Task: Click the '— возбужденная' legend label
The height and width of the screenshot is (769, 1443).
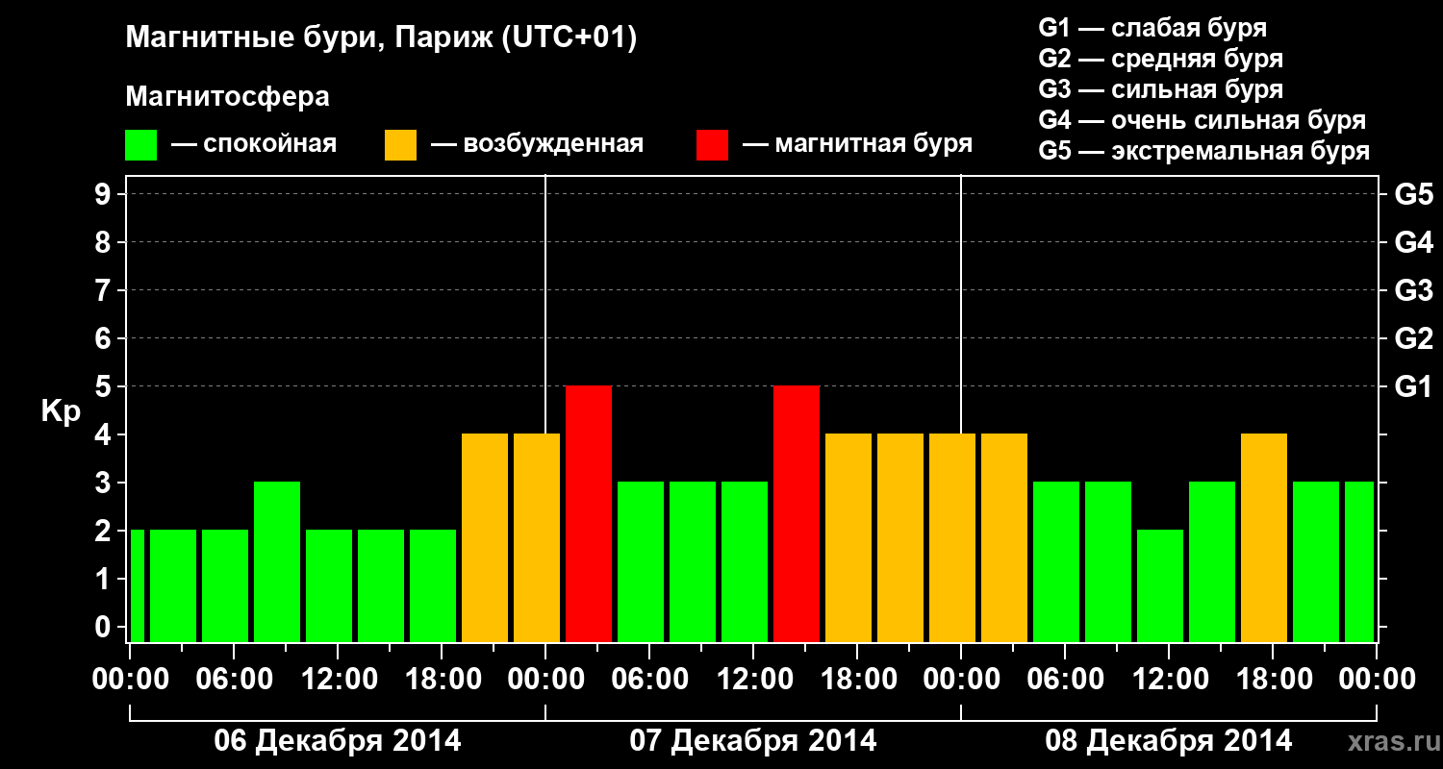Action: pos(537,145)
